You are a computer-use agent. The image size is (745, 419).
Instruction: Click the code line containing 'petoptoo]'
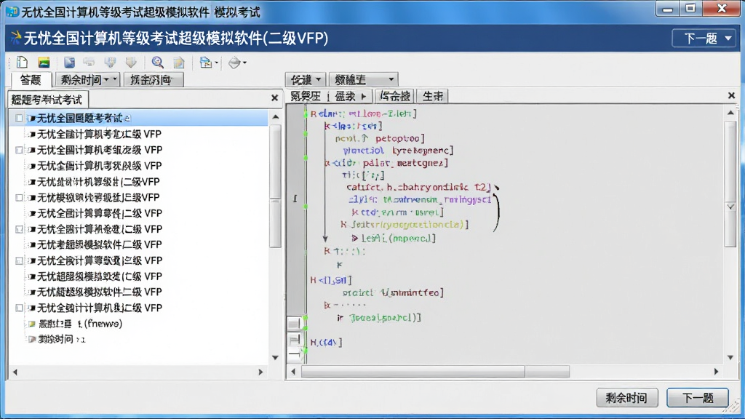coord(380,138)
